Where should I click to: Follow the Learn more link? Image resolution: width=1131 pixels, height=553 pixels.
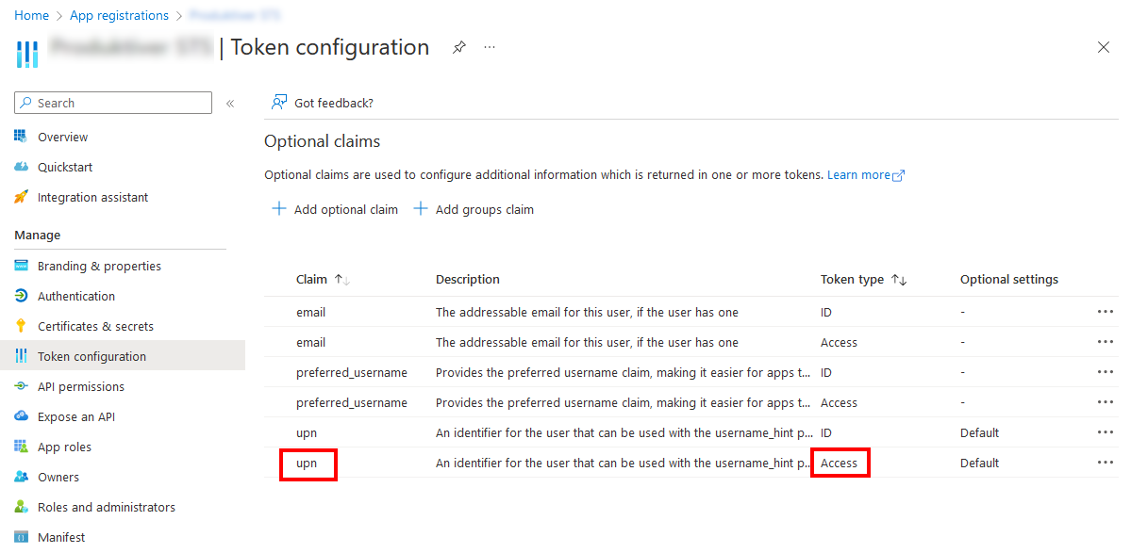click(859, 174)
